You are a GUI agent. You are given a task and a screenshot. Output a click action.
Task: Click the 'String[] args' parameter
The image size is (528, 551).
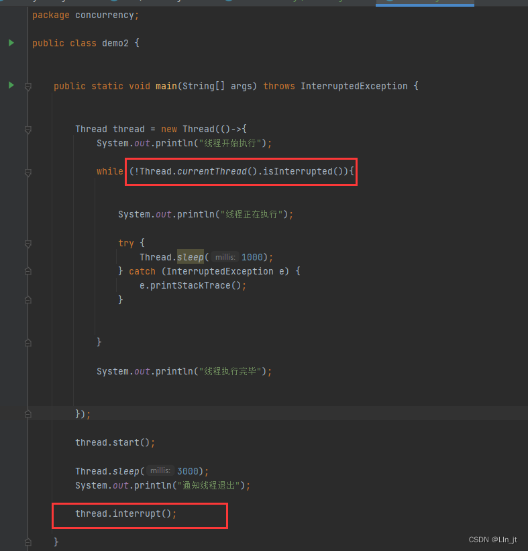[217, 86]
